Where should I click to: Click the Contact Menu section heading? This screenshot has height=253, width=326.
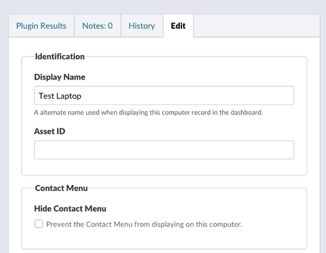pos(61,188)
